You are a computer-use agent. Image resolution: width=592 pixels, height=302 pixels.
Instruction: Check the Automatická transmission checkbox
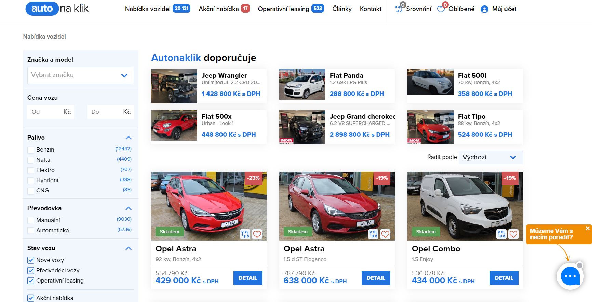coord(31,231)
